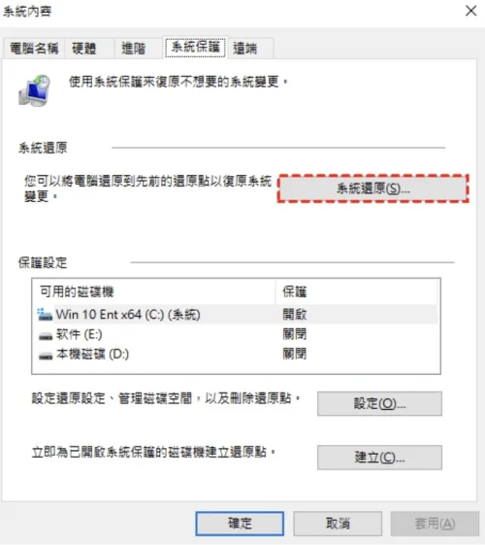Click the 本機磁碟 (D:) drive icon

(x=46, y=356)
